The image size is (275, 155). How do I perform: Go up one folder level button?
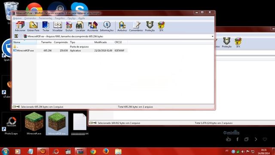(x=16, y=36)
